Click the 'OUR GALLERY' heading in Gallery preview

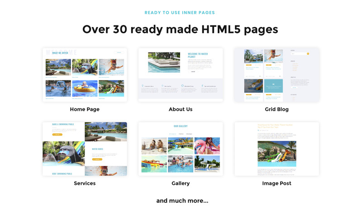point(181,126)
